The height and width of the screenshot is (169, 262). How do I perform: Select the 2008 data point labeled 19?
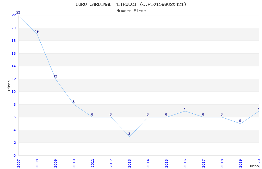click(x=37, y=34)
